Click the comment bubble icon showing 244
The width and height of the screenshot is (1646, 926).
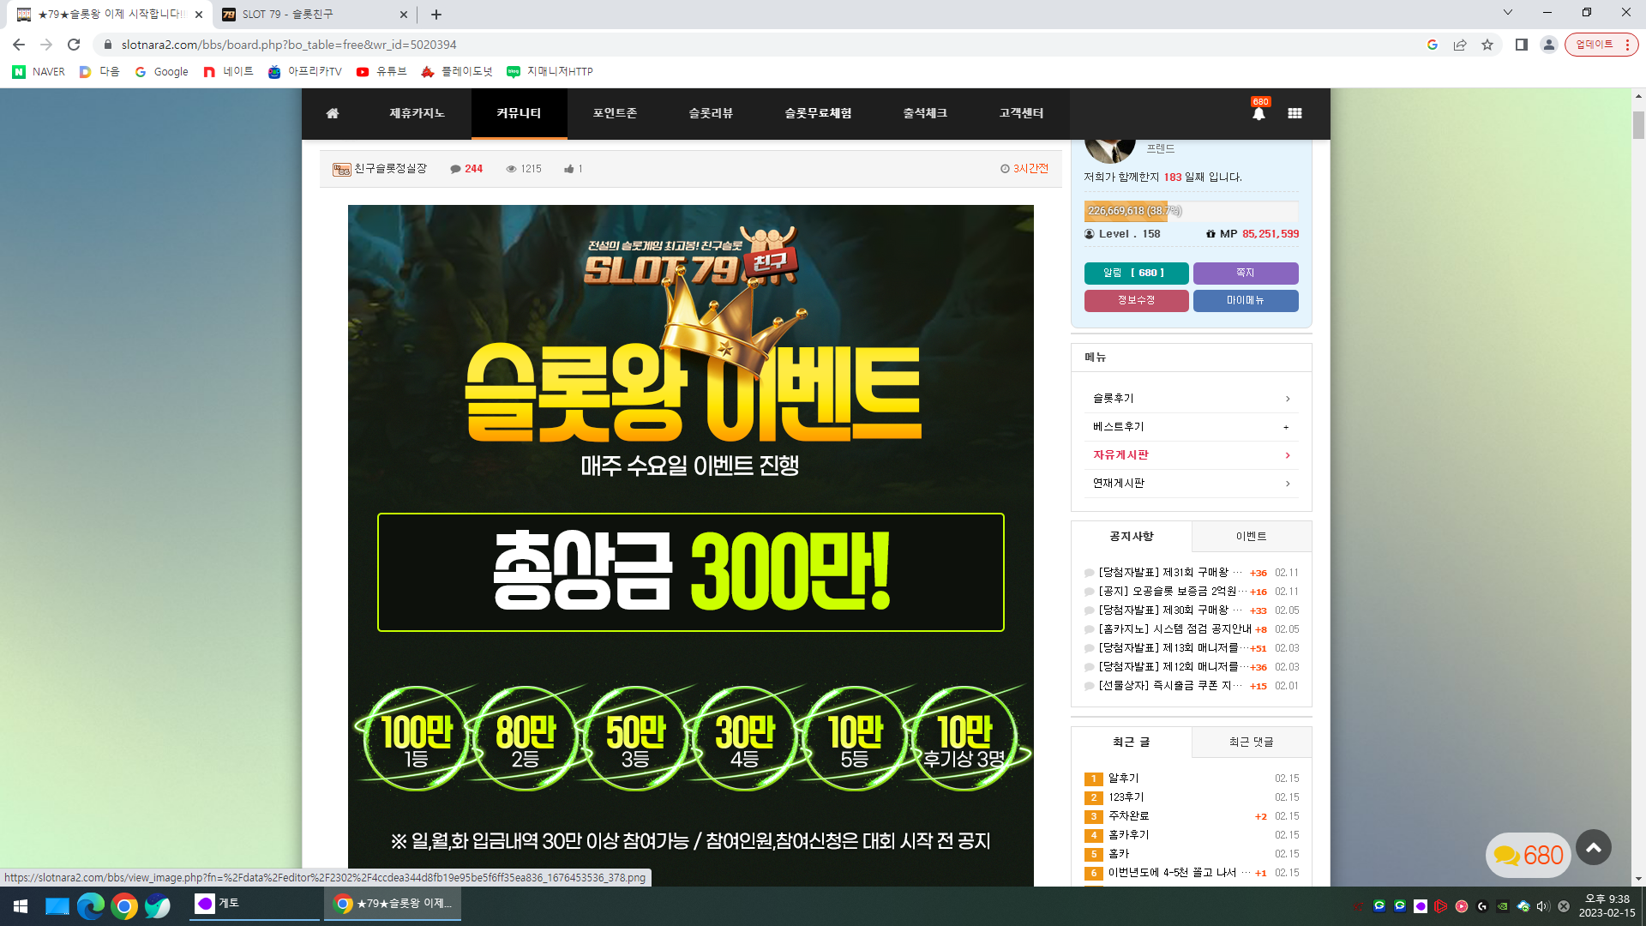click(455, 169)
